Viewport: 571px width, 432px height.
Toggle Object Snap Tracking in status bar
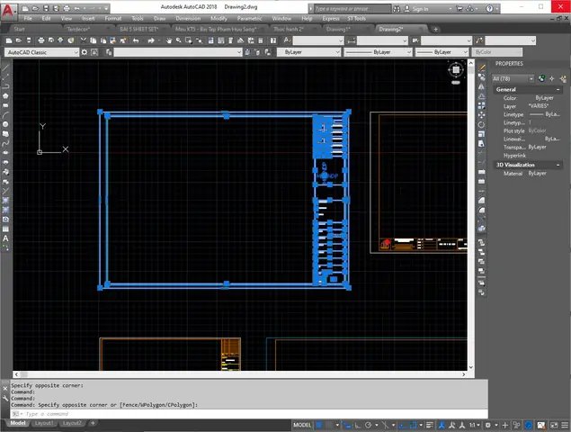pos(402,425)
